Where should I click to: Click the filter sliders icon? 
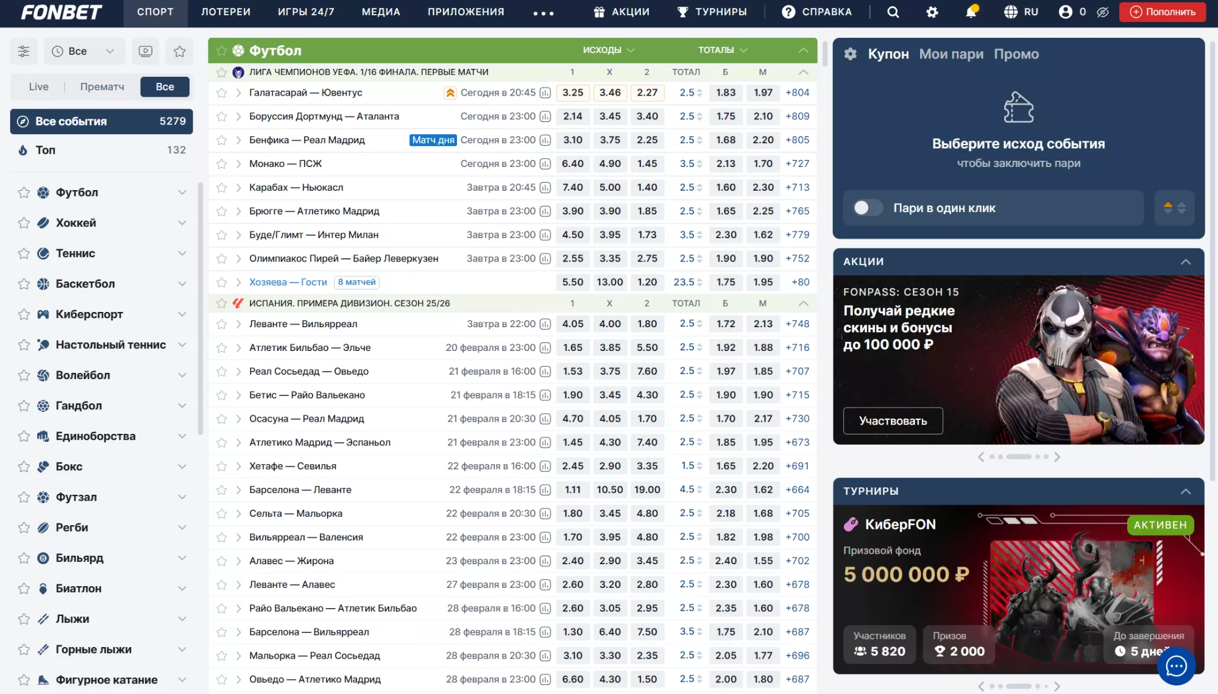pos(24,51)
